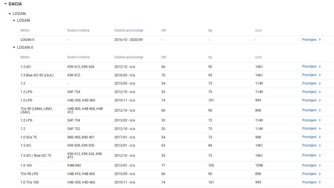Click chevron arrow in 1.6 16V row

click(x=320, y=165)
